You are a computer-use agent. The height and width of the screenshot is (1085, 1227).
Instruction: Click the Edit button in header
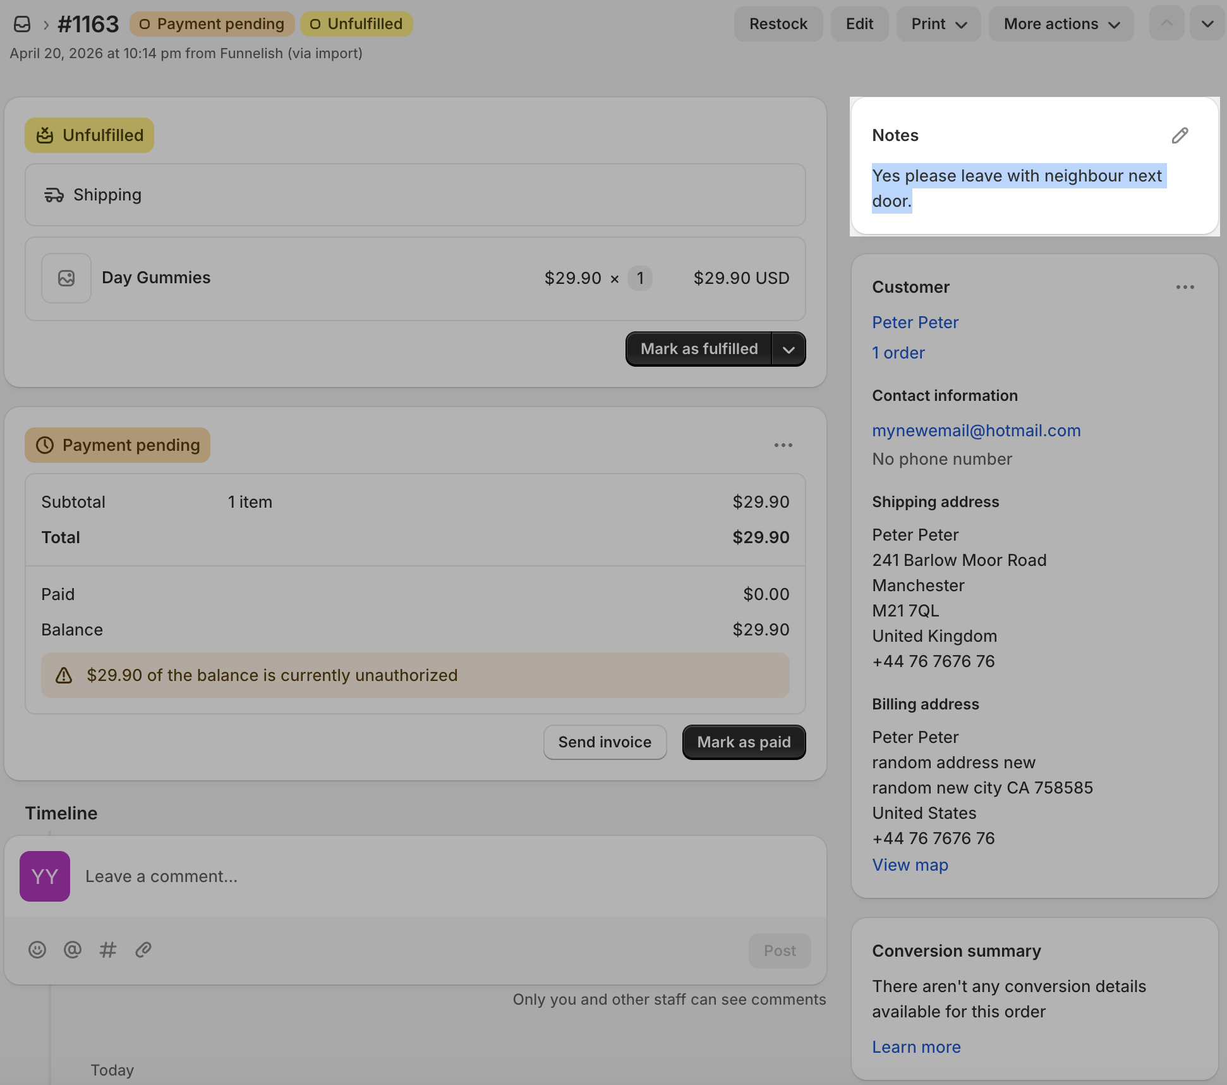(x=859, y=24)
